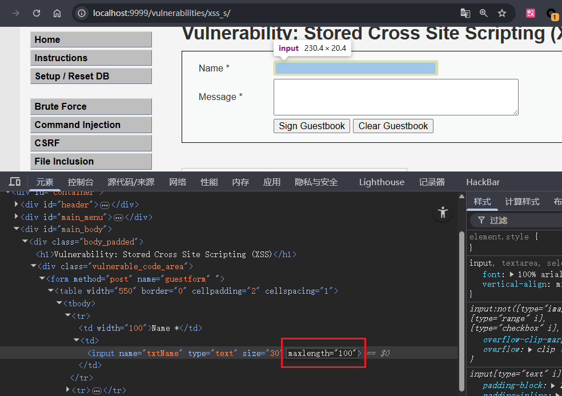Screen dimensions: 562x396
Task: Switch to the 控制台 (Console) tab
Action: pos(81,182)
